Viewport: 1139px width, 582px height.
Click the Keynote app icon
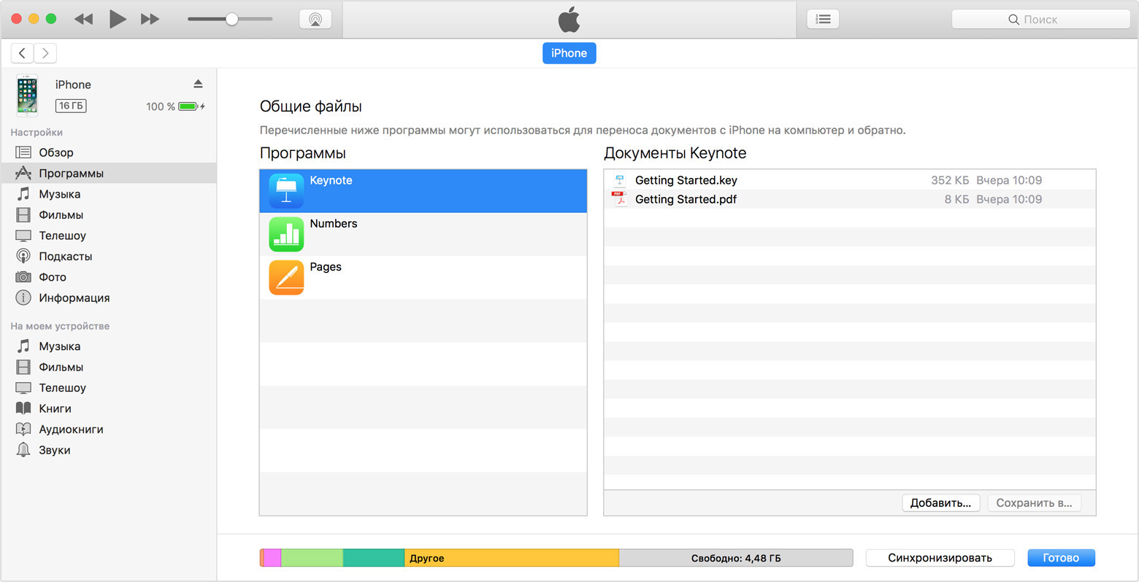[x=286, y=191]
